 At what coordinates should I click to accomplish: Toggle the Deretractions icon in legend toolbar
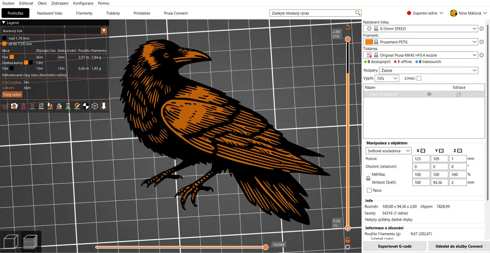32,106
